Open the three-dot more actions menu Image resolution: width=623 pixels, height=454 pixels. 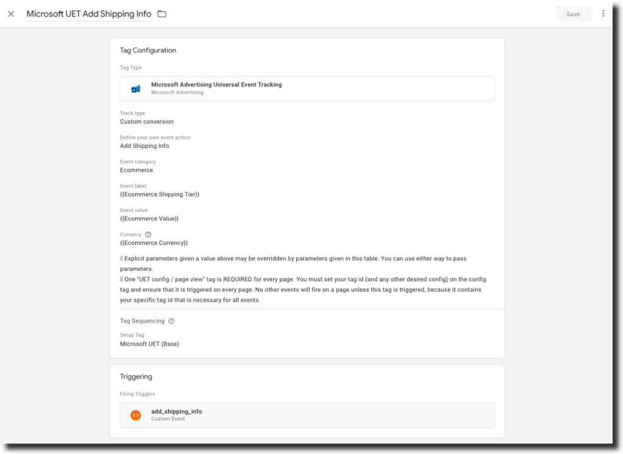pyautogui.click(x=603, y=13)
